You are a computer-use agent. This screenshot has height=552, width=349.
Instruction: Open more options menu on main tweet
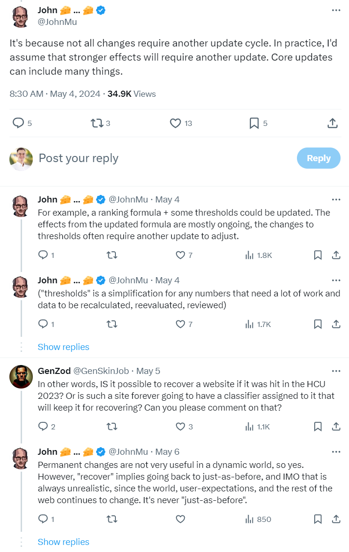(336, 10)
